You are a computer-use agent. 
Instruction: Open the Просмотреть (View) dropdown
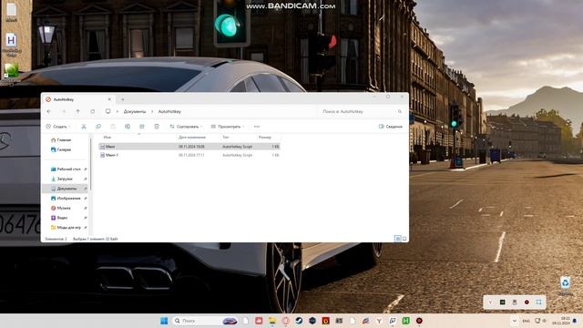pyautogui.click(x=228, y=127)
